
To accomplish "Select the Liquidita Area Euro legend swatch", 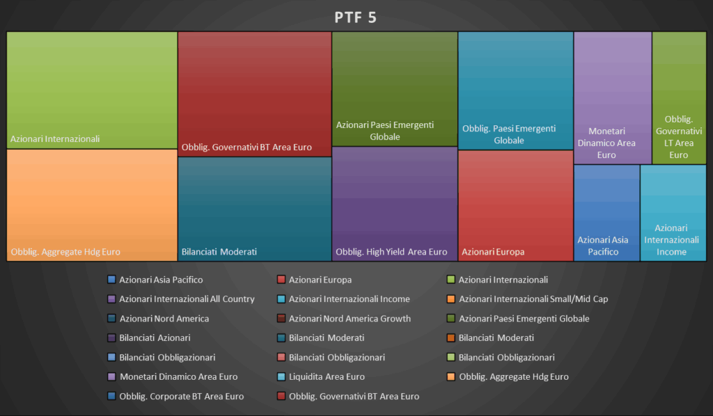I will click(281, 376).
